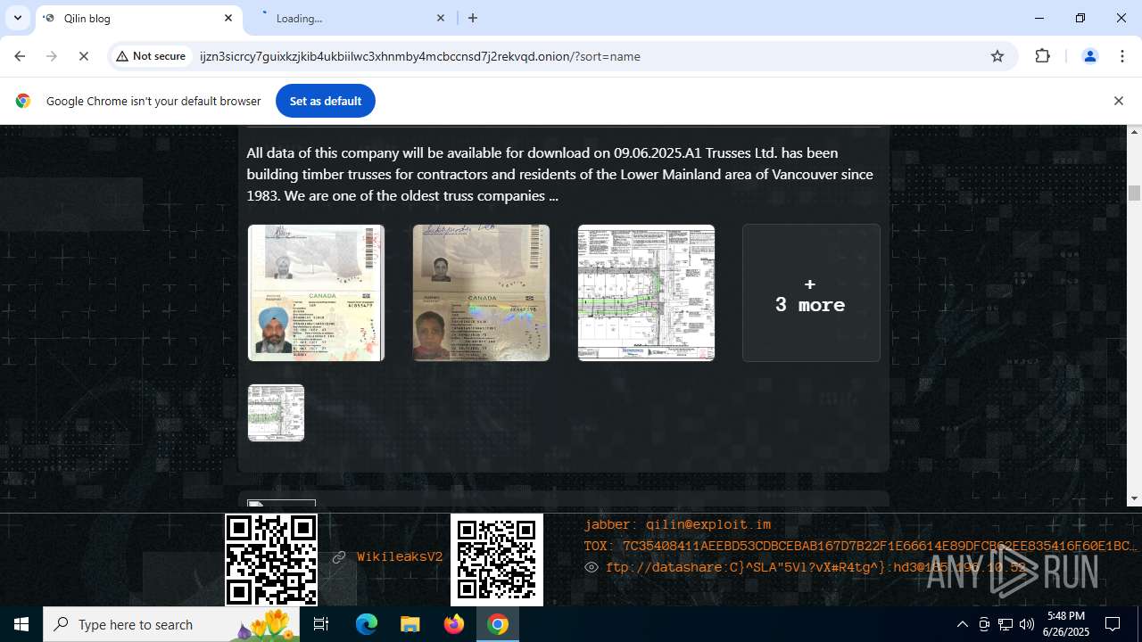
Task: Open the small blueprint thumbnail below
Action: (276, 413)
